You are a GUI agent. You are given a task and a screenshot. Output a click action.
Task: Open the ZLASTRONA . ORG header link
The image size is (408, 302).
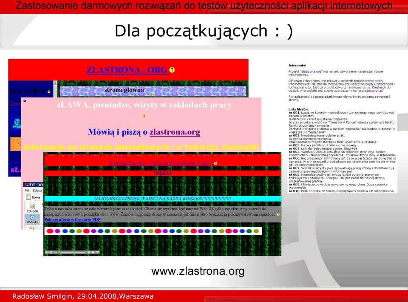127,70
